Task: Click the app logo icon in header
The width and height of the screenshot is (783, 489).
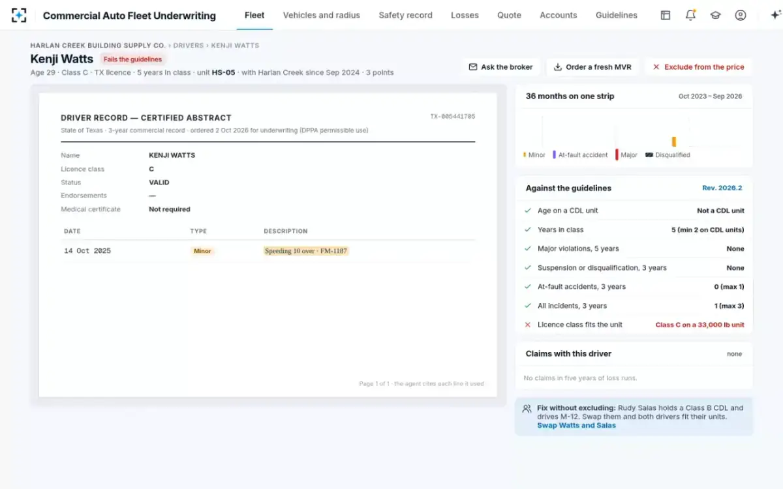Action: click(19, 15)
